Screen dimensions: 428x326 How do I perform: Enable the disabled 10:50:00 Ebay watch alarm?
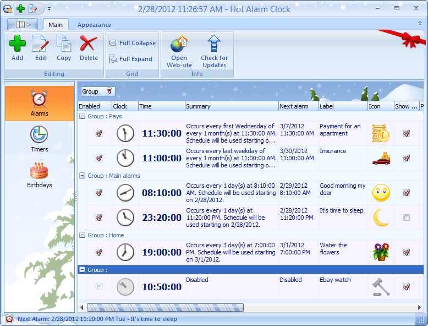[99, 287]
